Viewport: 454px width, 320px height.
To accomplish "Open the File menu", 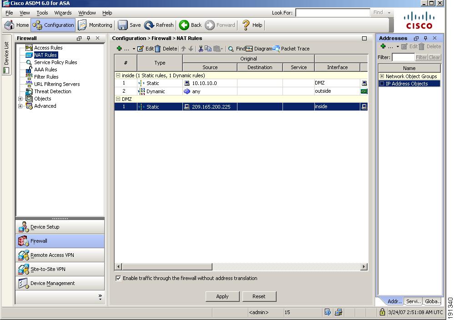I will click(9, 13).
